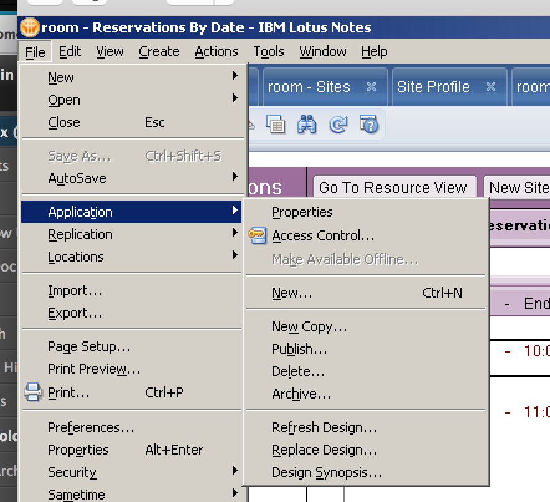This screenshot has height=502, width=550.
Task: Select Refresh Design... option
Action: click(x=366, y=428)
